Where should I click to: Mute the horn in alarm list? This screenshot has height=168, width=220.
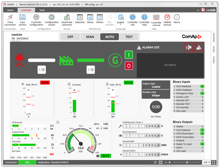pyautogui.click(x=188, y=47)
